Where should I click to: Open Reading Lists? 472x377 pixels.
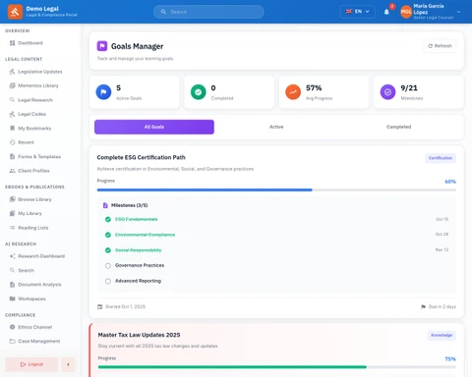(x=29, y=228)
